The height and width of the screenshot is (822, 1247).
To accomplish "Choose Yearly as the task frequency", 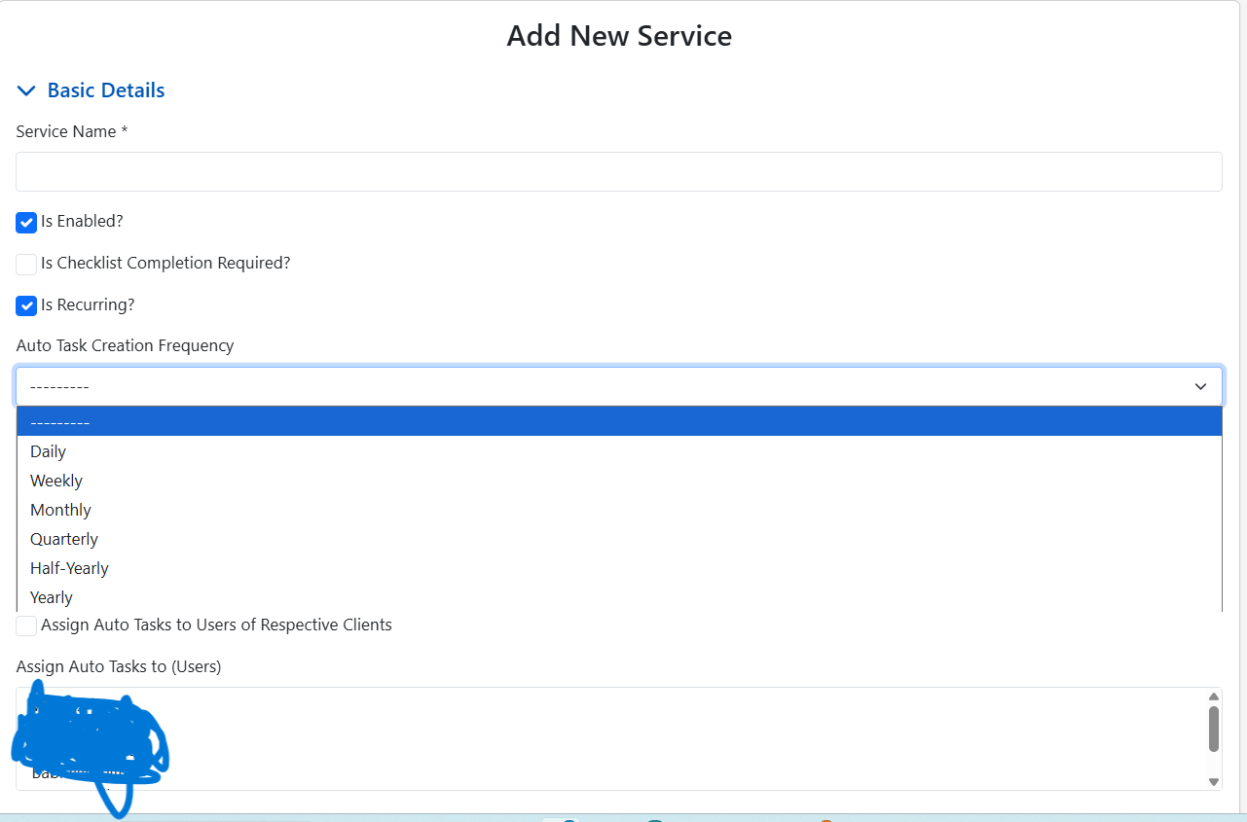I will coord(51,597).
